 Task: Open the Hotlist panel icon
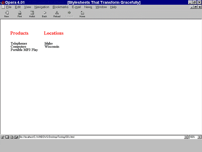(32, 13)
